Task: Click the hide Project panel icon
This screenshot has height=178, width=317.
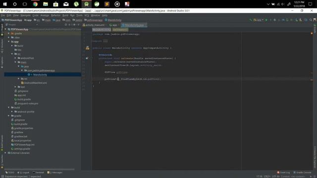Action: [x=79, y=25]
